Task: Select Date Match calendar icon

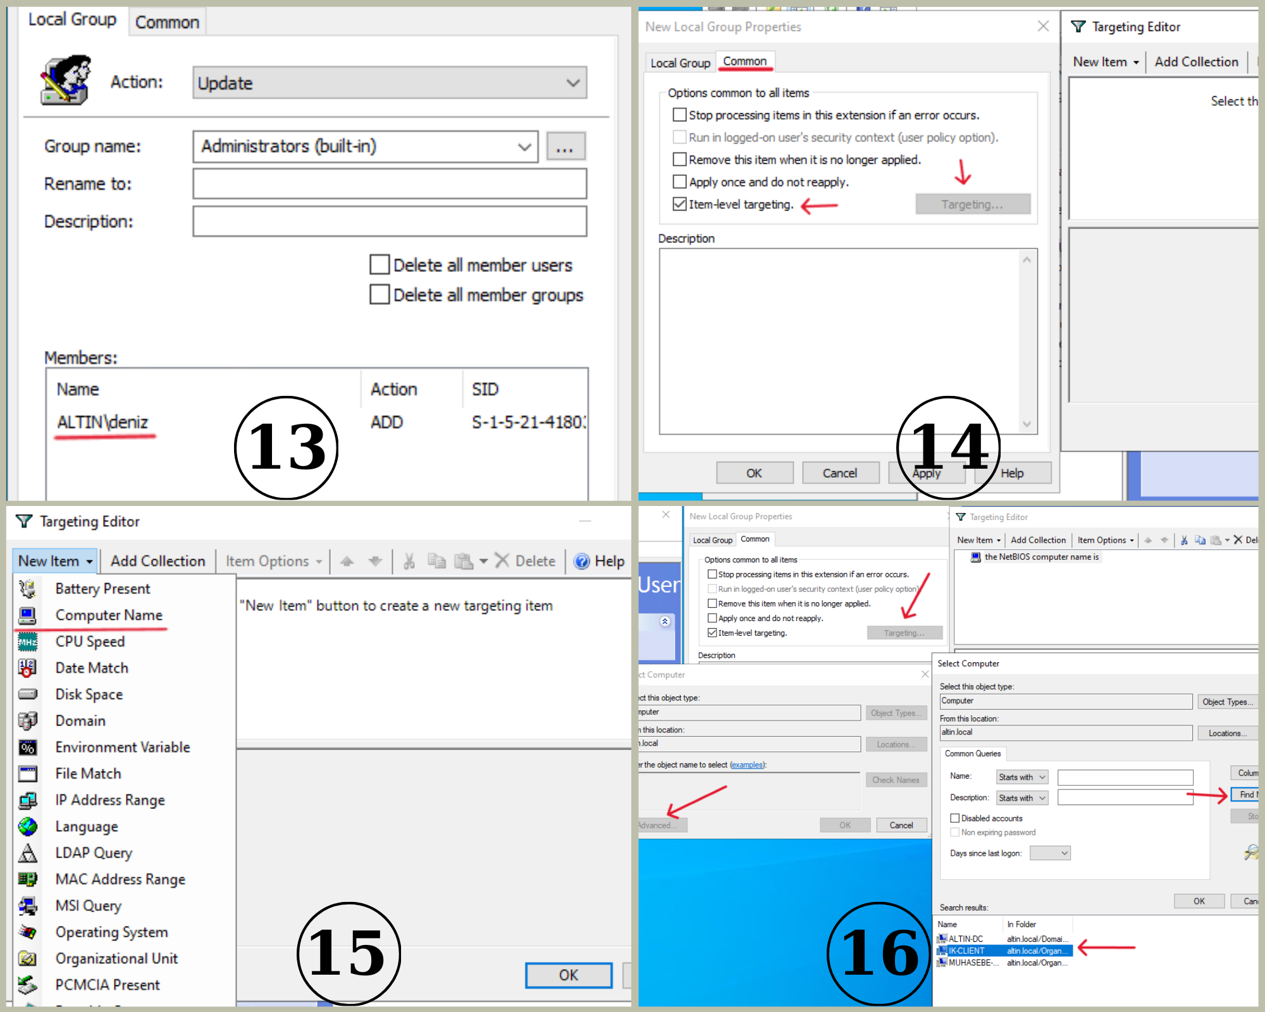Action: 27,668
